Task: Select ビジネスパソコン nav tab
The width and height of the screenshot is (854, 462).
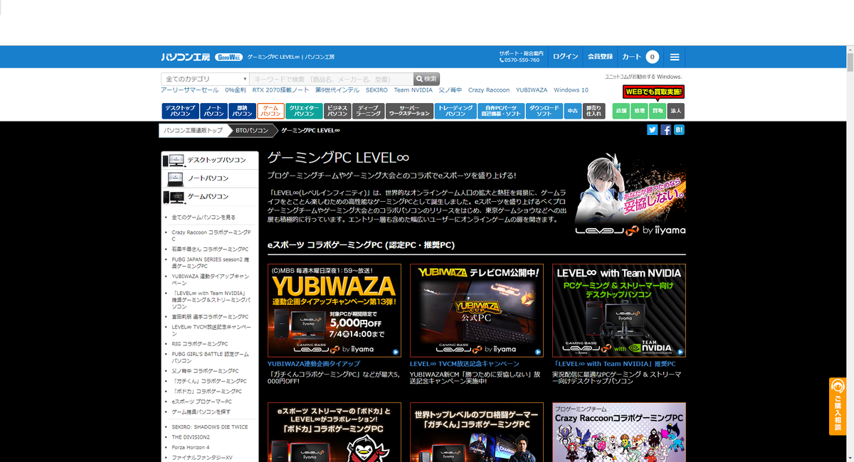Action: click(x=337, y=111)
